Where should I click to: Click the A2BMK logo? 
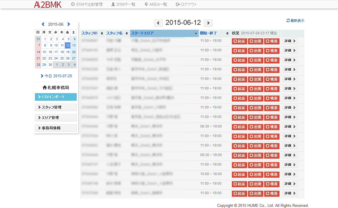(48, 4)
